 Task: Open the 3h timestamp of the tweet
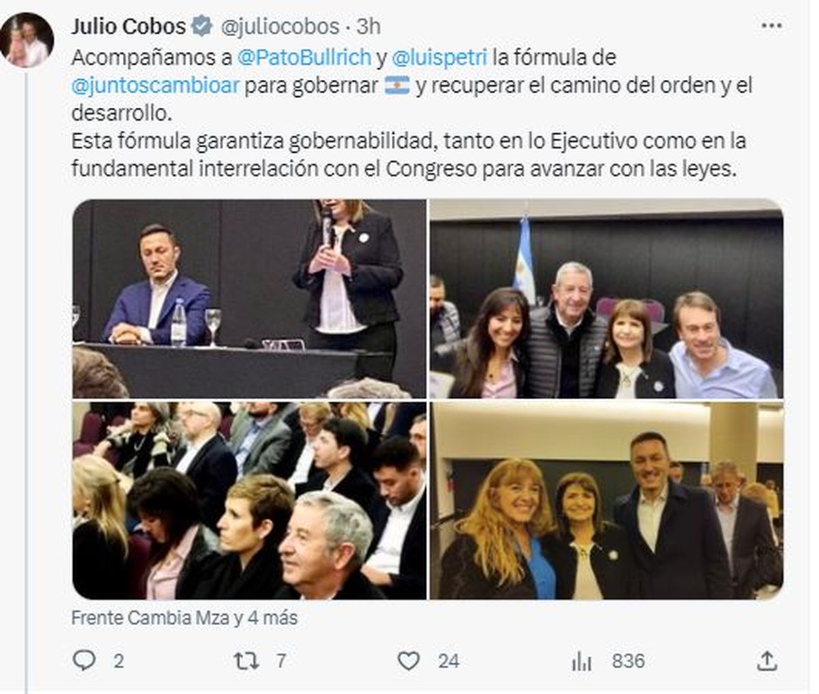[369, 27]
